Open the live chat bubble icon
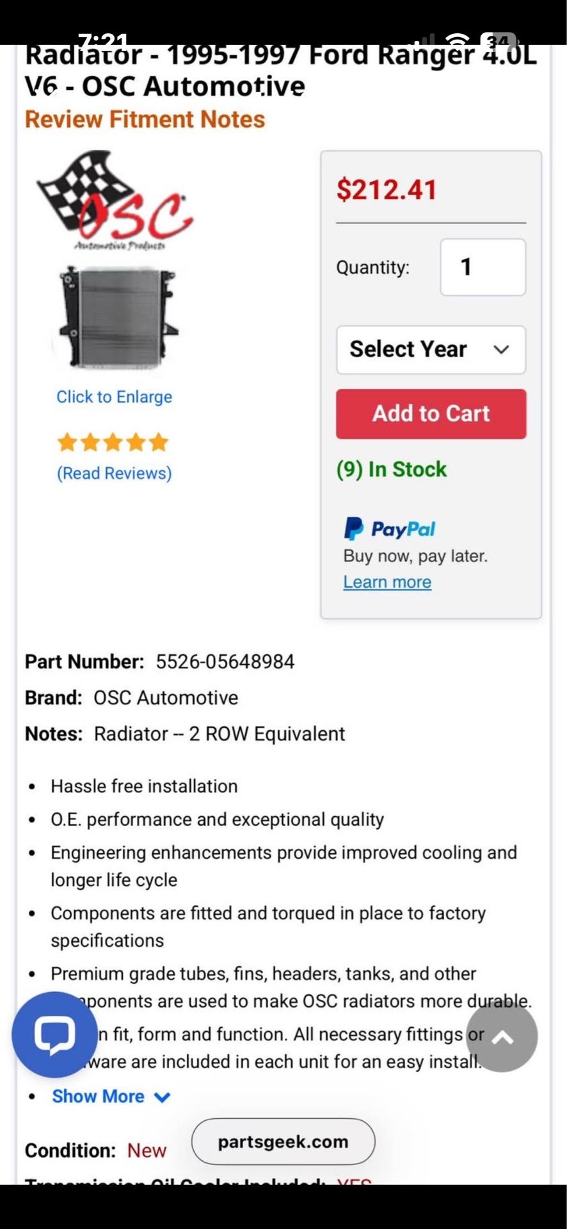567x1229 pixels. [x=54, y=1034]
